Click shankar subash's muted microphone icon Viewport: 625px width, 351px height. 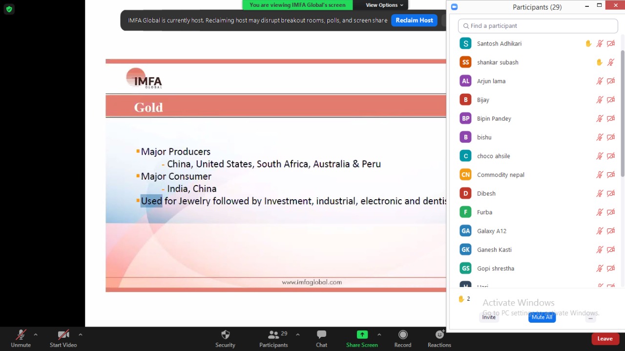click(x=610, y=62)
